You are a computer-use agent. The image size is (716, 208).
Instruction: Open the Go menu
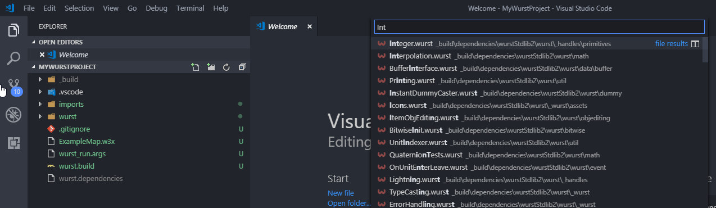click(x=132, y=8)
